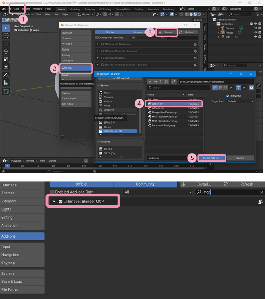Select addon.py in the file list
Screen dimensions: 265x299
click(173, 103)
